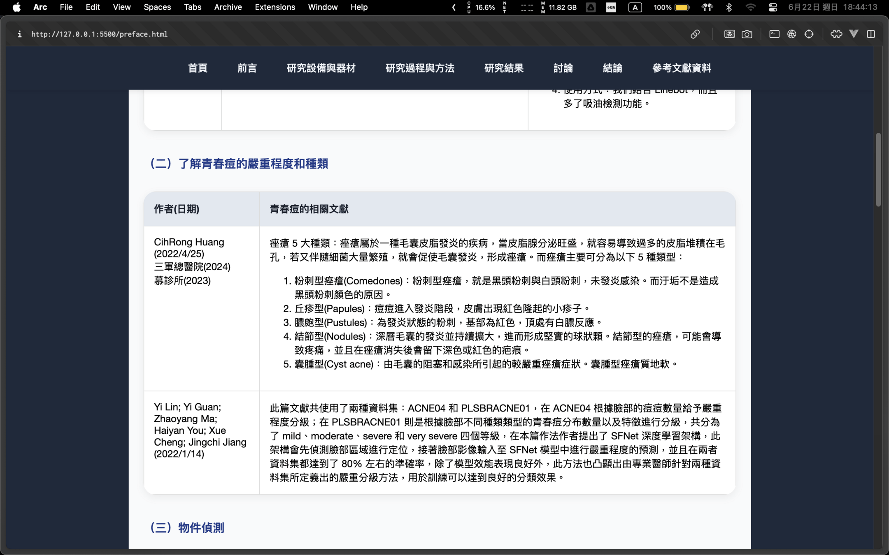The image size is (889, 555).
Task: Expand hidden menu bar items chevron
Action: tap(454, 7)
